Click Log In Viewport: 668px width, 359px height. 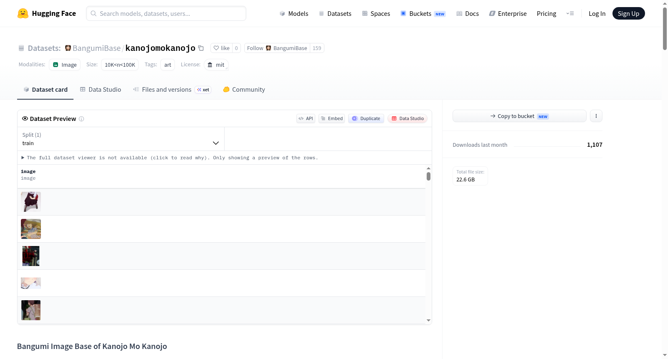pos(597,13)
